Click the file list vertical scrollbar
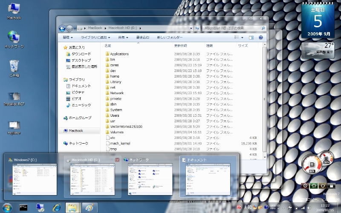341x213 pixels. point(264,99)
